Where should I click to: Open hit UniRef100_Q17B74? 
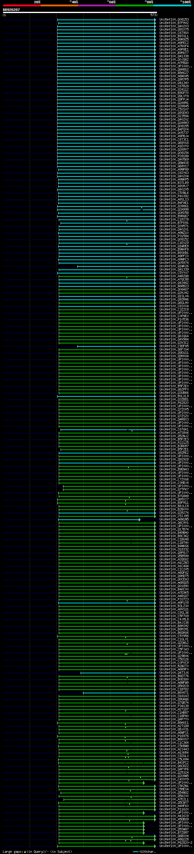coord(174,530)
